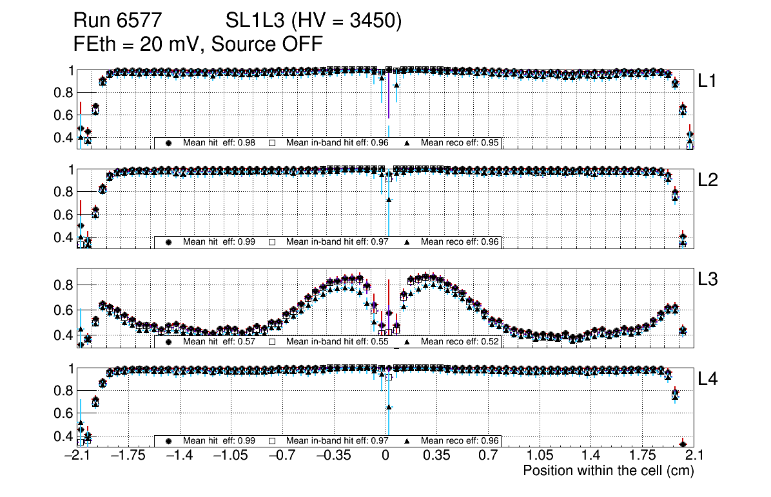
Task: Select the L4 panel label
Action: pyautogui.click(x=707, y=379)
